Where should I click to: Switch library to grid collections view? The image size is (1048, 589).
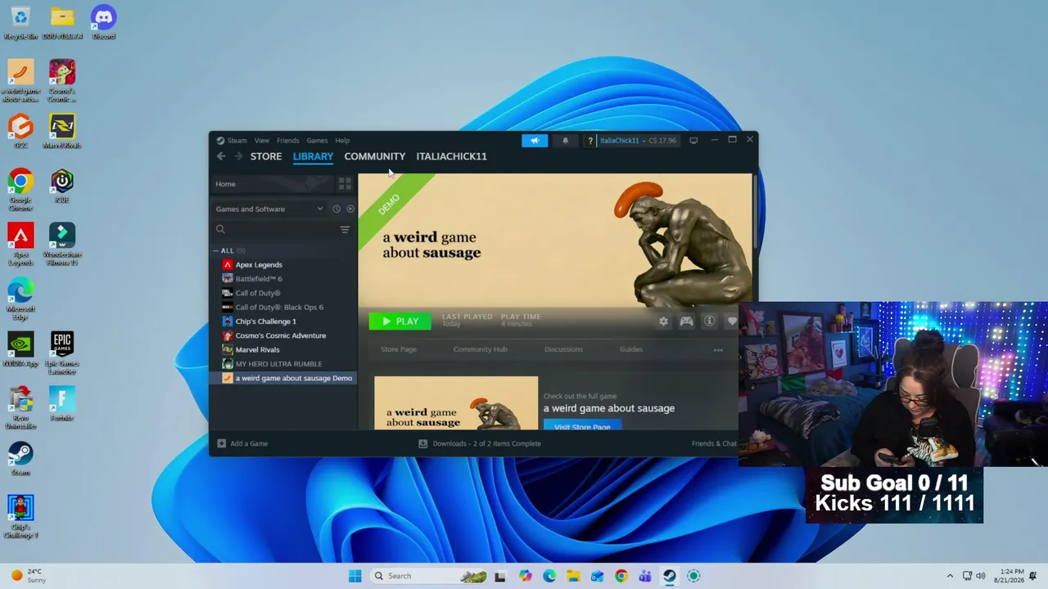tap(345, 184)
